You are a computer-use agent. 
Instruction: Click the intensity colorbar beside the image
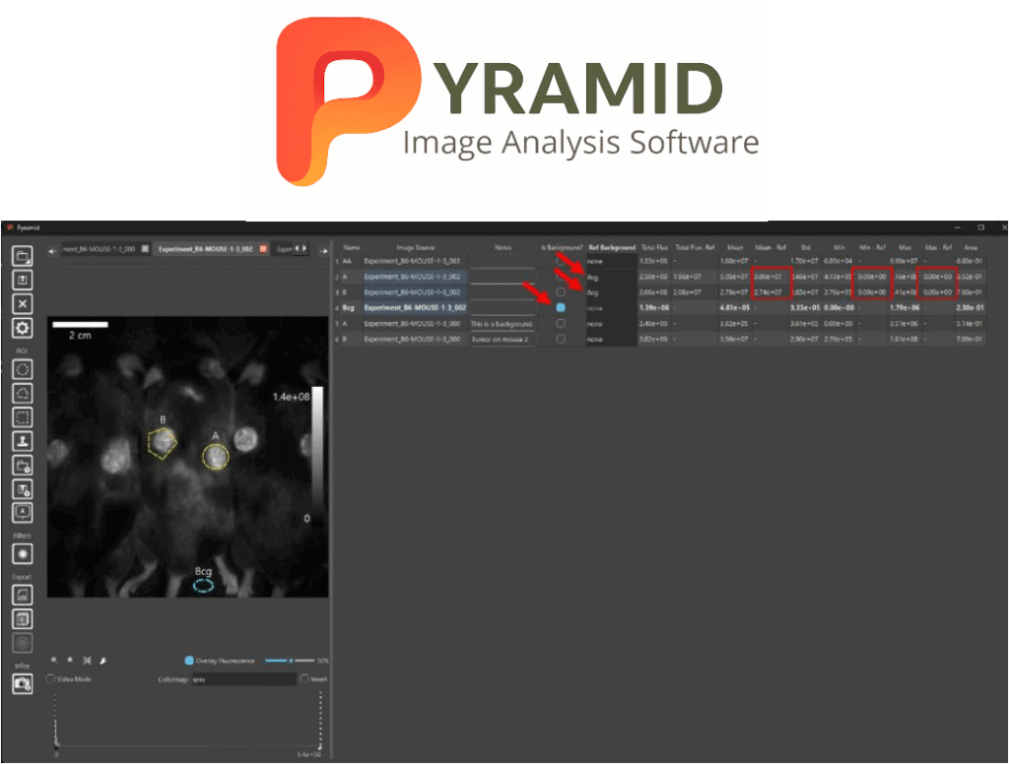[x=317, y=449]
